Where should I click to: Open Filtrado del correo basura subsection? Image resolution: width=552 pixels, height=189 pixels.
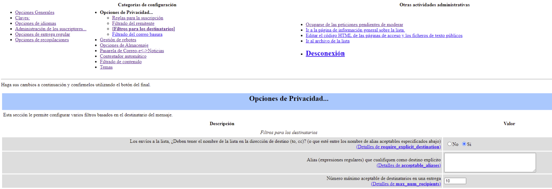[x=137, y=34]
